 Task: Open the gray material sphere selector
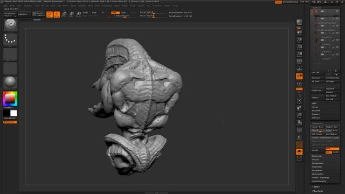coord(10,82)
